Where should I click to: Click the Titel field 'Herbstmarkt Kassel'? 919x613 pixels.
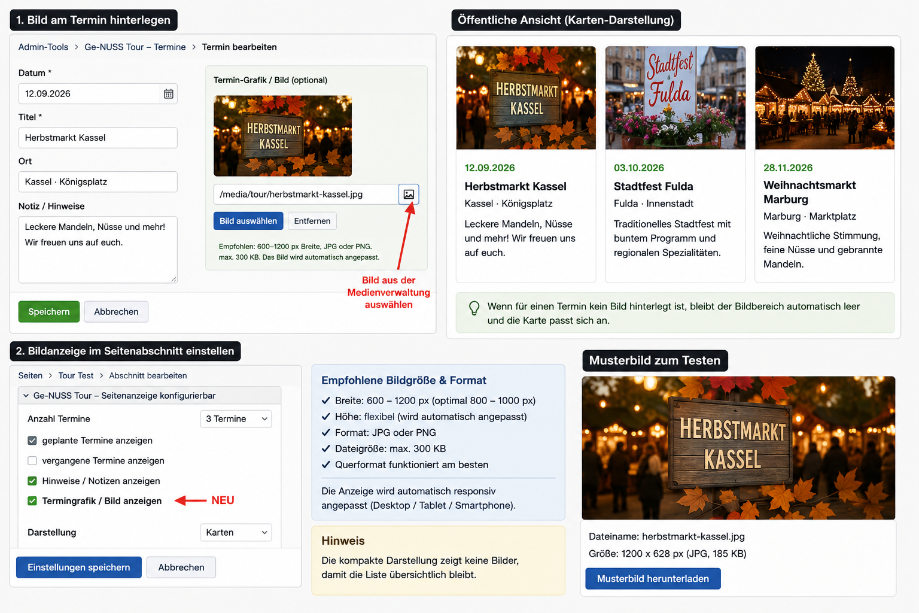coord(98,138)
